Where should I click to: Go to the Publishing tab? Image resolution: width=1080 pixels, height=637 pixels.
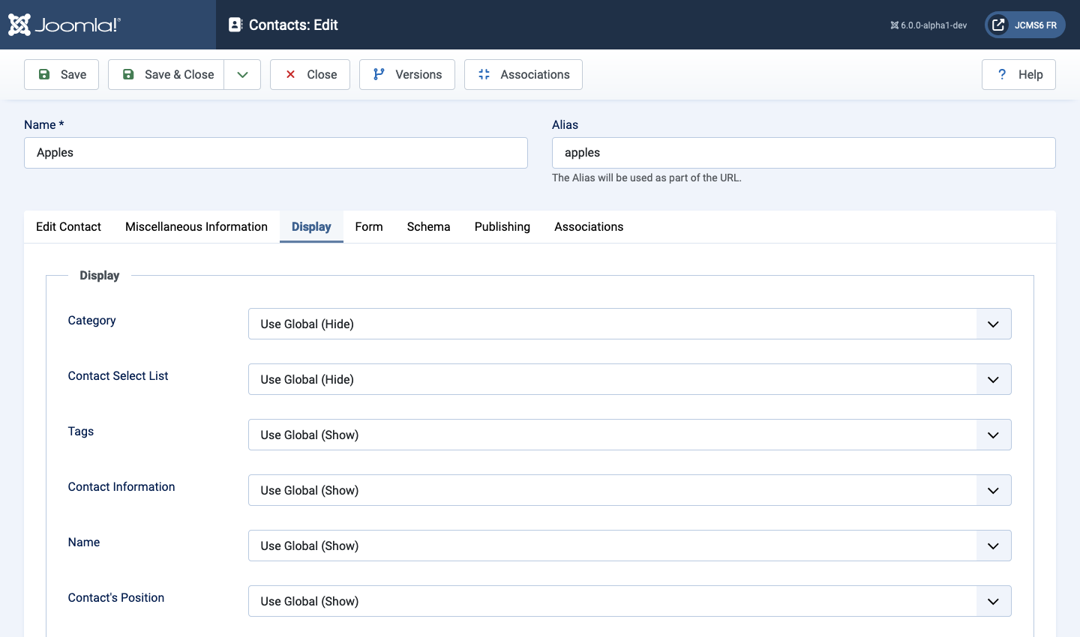point(502,226)
